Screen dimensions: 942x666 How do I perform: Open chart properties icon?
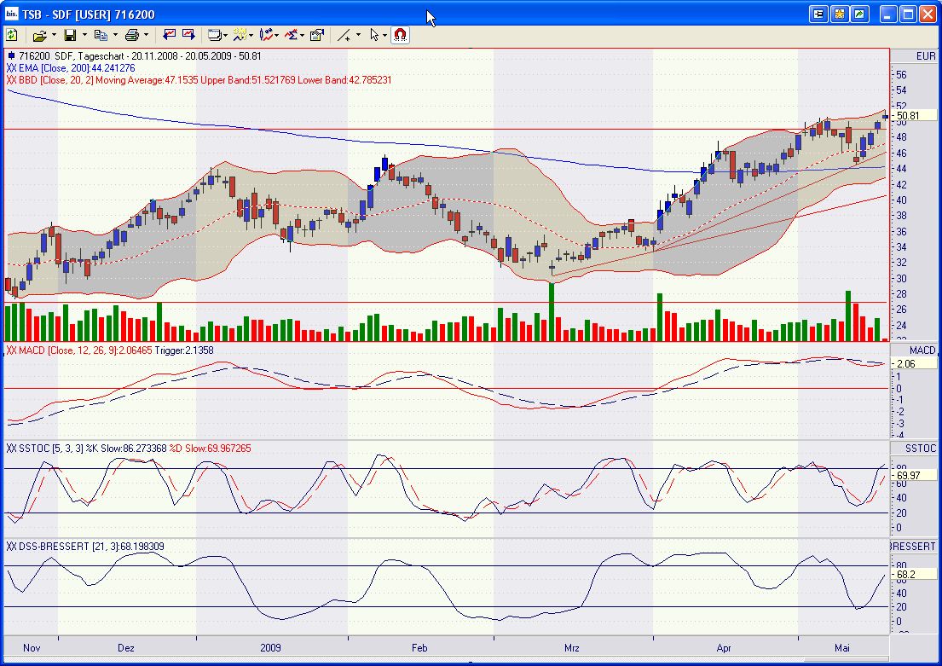(x=317, y=36)
